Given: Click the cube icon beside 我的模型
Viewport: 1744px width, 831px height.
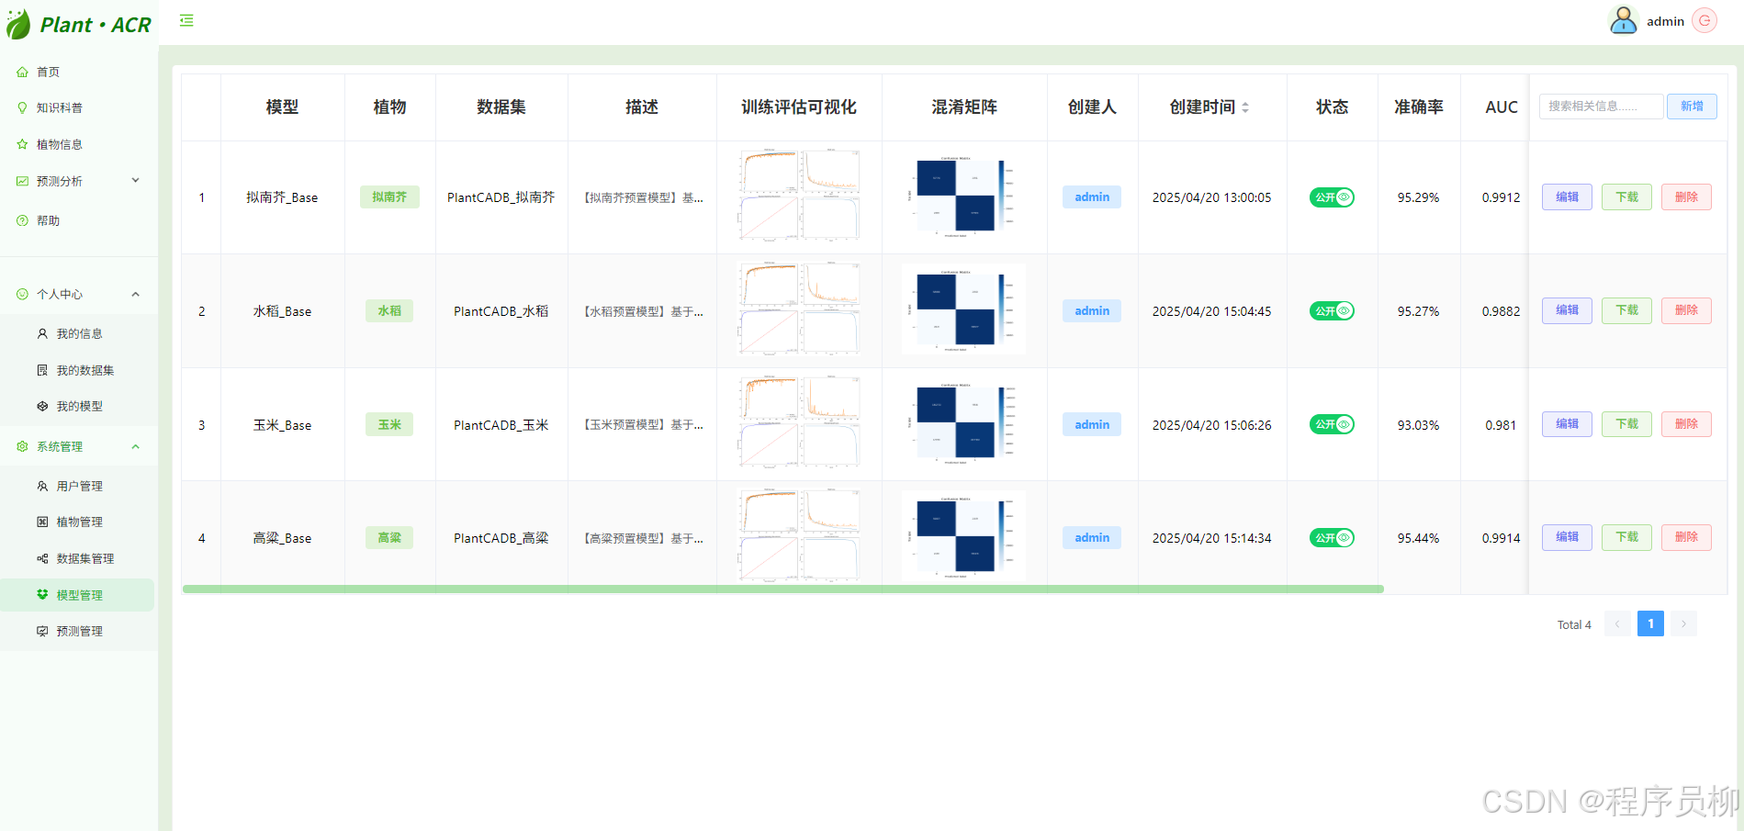Looking at the screenshot, I should pos(42,406).
